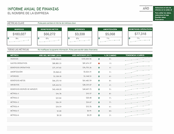
Task: Click the EL NOMBRE DE LA EMPRESA subtitle
Action: point(28,13)
